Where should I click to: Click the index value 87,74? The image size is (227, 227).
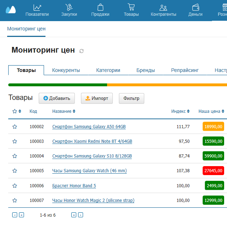tap(184, 156)
